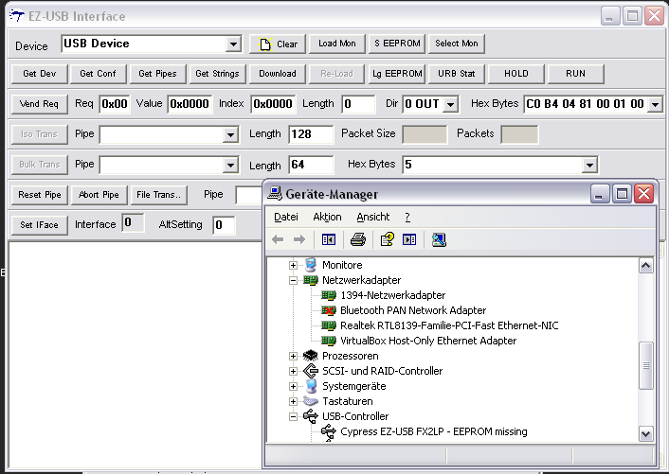
Task: Click disabled Bluetooth PAN adapter icon
Action: [x=329, y=310]
